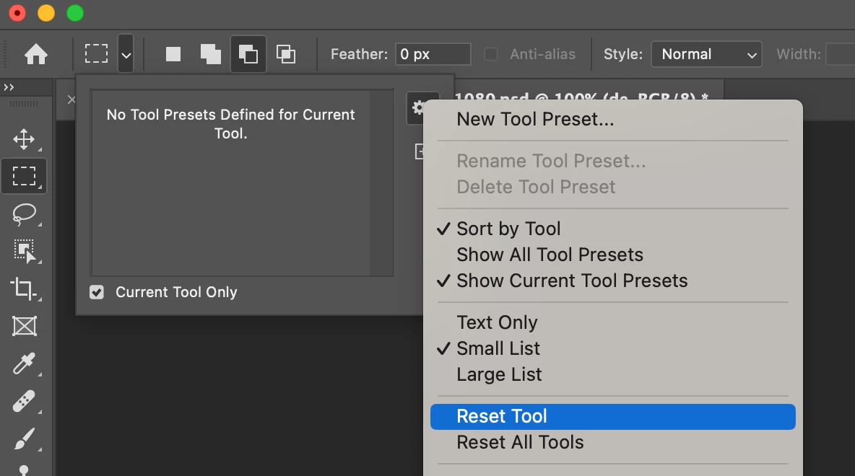Collapse the tool preset picker arrow
Screen dimensions: 855x476
tap(126, 54)
